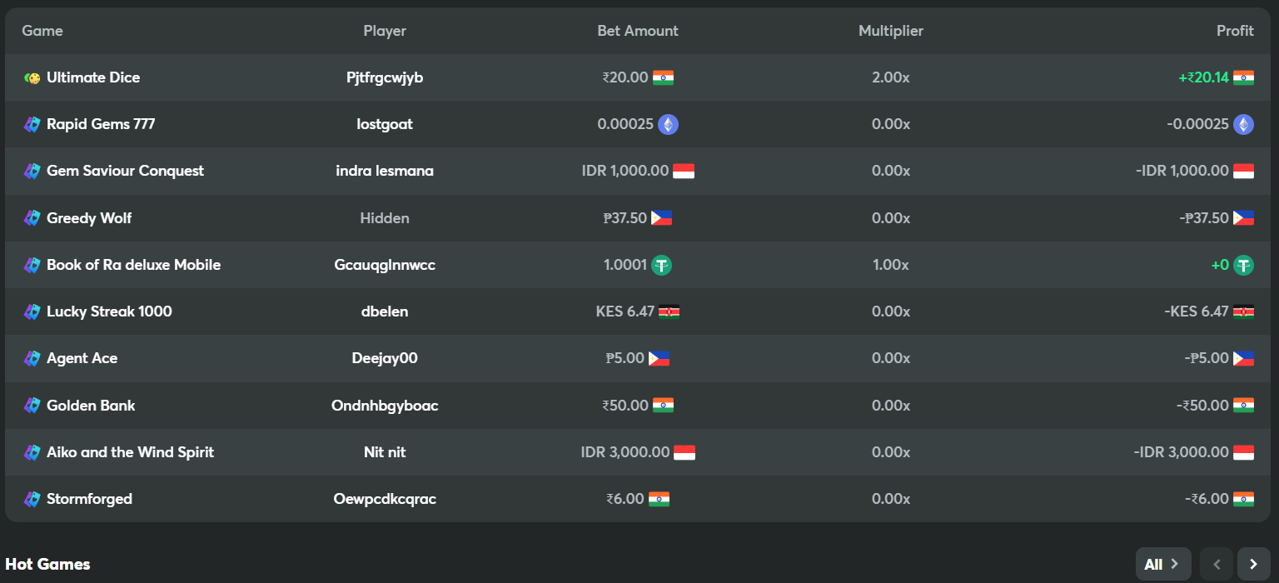Click the India flag beside the +₹20.14 profit
The width and height of the screenshot is (1279, 583).
pos(1243,77)
